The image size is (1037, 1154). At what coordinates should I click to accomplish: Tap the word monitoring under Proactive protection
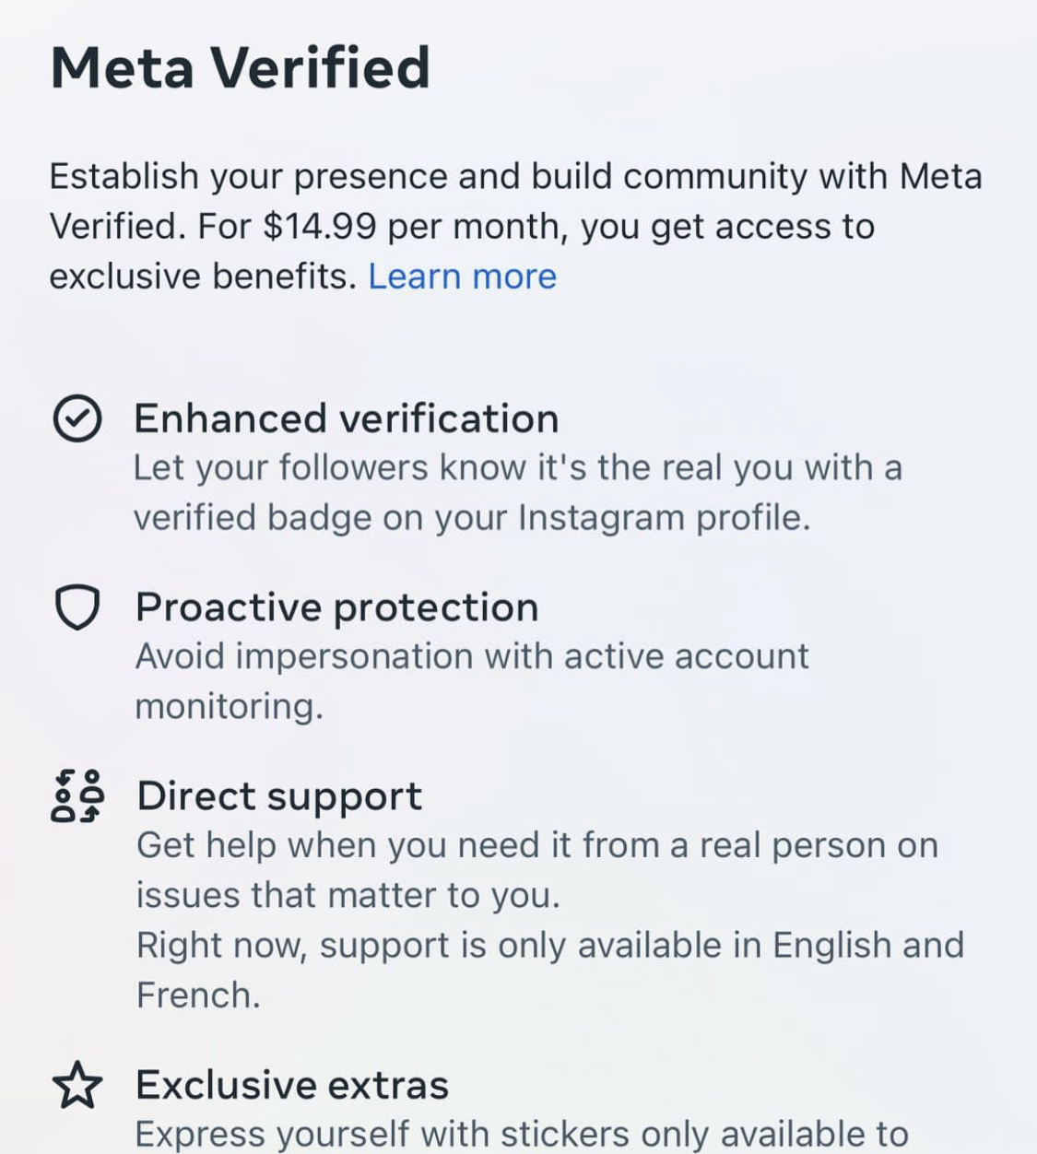tap(230, 707)
